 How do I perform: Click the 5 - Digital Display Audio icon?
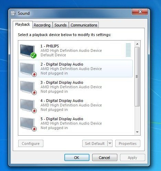pyautogui.click(x=28, y=124)
